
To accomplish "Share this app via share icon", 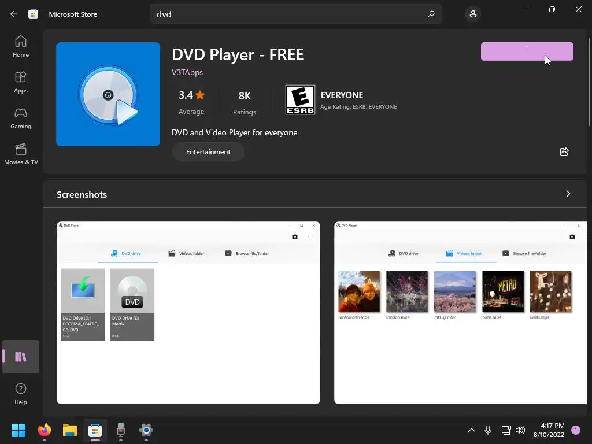I will click(x=564, y=152).
